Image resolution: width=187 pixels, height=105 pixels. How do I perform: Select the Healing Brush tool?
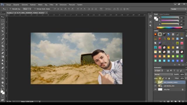pos(3,38)
